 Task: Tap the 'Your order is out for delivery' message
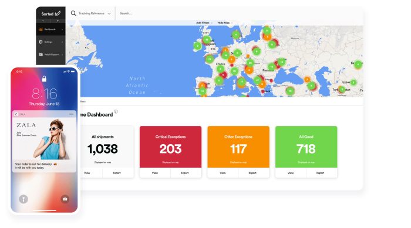[36, 166]
